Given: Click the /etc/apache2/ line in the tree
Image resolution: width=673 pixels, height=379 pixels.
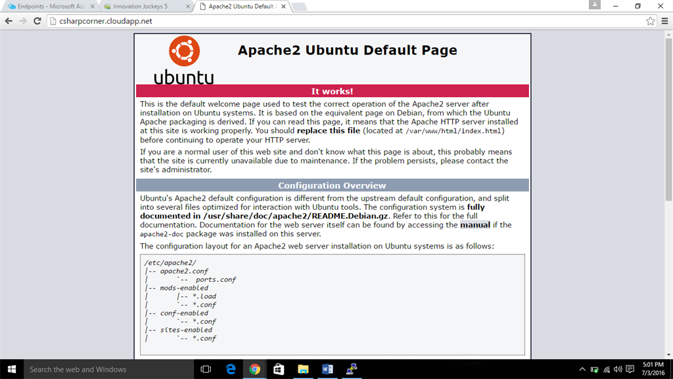Looking at the screenshot, I should pyautogui.click(x=170, y=262).
